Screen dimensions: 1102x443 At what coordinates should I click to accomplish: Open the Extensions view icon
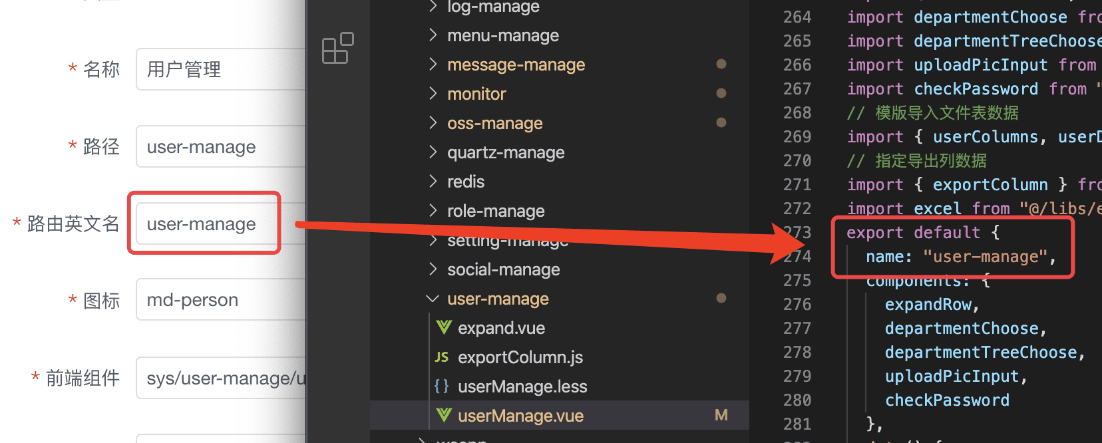pos(337,48)
